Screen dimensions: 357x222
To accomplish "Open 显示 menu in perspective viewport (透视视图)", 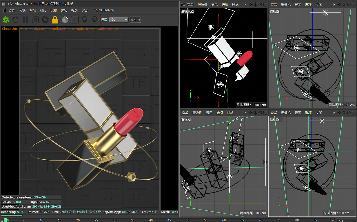I will pos(214,5).
